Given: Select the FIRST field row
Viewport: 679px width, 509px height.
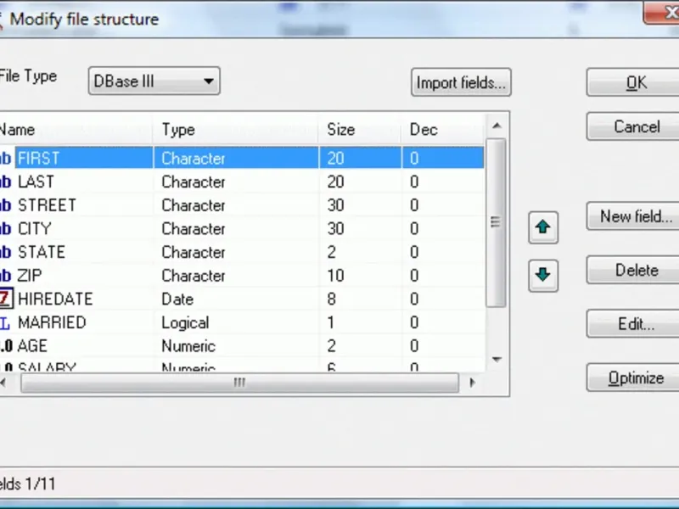Looking at the screenshot, I should (242, 158).
